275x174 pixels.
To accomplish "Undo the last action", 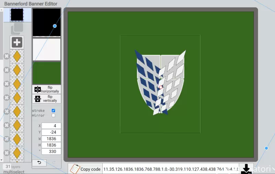I will coord(39,163).
